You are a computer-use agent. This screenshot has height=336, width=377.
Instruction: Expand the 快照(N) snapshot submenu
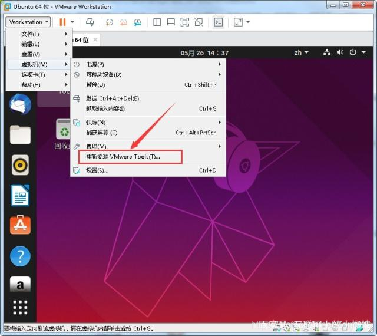[148, 123]
